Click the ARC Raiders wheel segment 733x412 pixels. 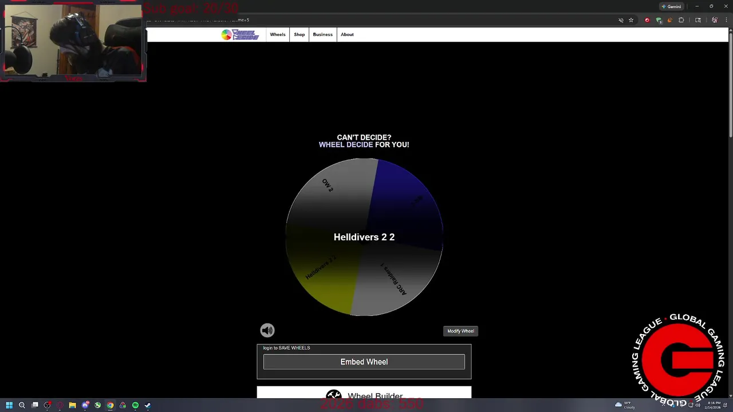(x=395, y=280)
